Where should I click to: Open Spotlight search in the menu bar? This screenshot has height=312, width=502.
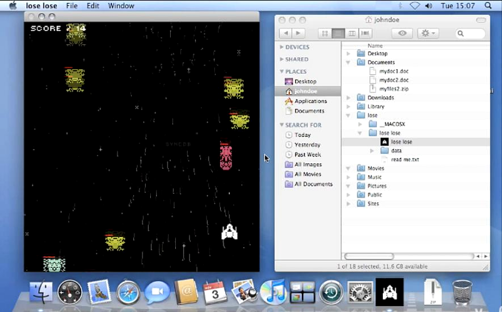(488, 6)
